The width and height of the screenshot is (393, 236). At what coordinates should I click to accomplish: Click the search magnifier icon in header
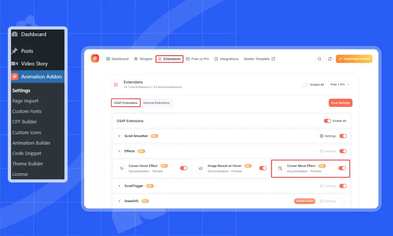320,59
